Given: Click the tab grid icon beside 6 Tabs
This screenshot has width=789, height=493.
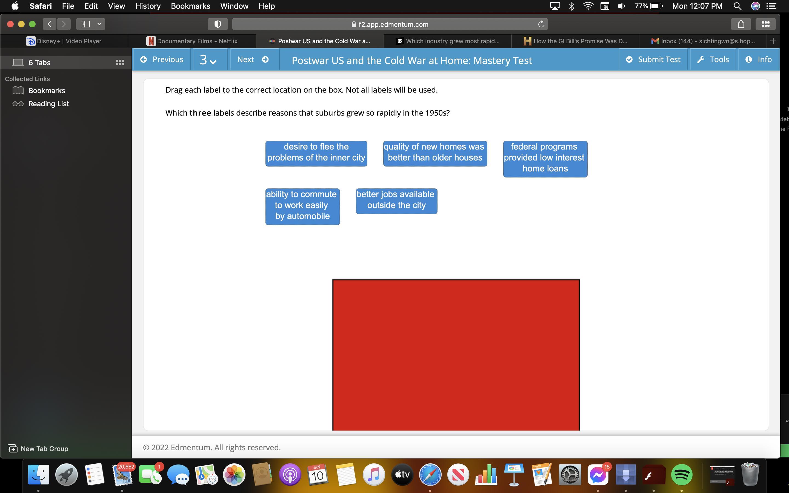Looking at the screenshot, I should pyautogui.click(x=120, y=63).
